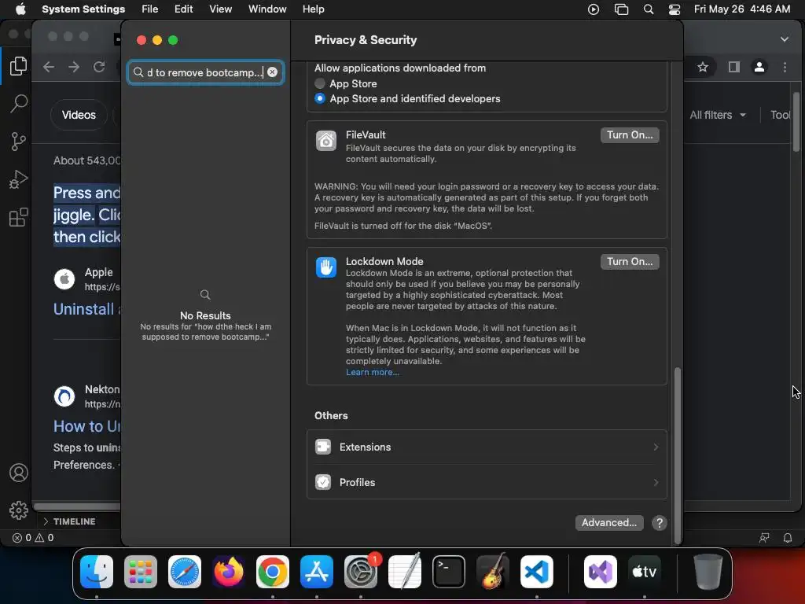Expand the TIMELINE section in VS Code

69,521
